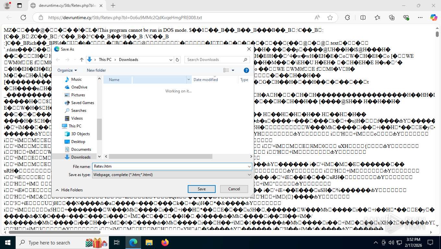Refresh the current page

[x=23, y=18]
